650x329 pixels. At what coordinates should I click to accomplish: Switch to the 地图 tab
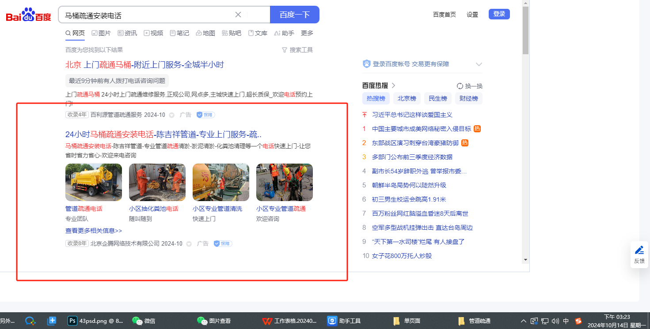205,33
